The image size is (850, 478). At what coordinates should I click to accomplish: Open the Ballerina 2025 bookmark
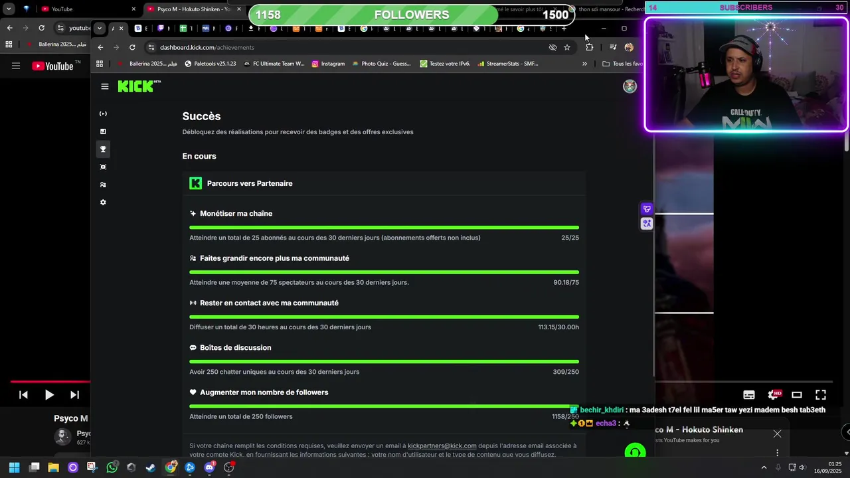click(147, 64)
